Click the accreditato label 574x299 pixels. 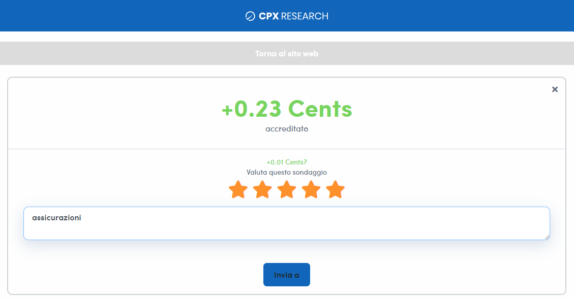point(287,128)
